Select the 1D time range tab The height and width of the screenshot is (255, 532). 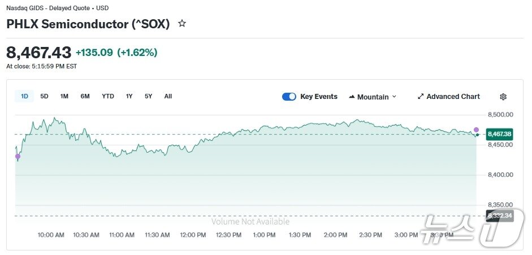coord(24,96)
